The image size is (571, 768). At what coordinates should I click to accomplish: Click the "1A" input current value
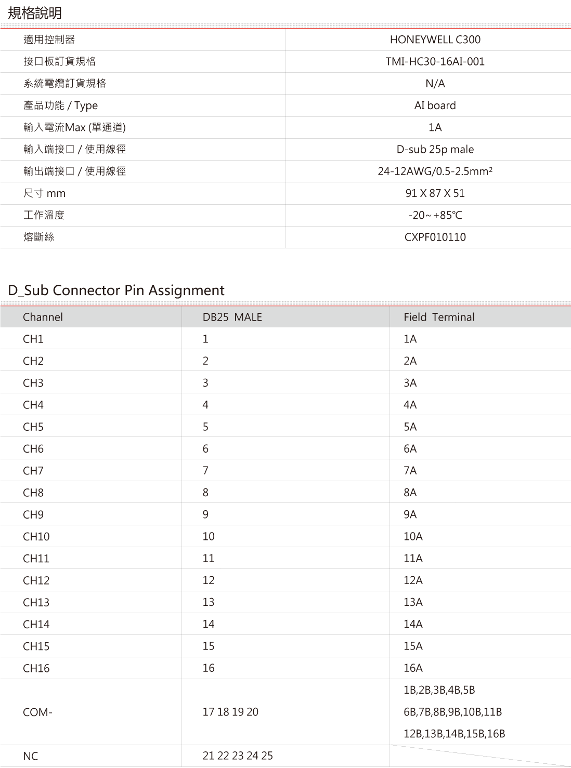[x=435, y=127]
